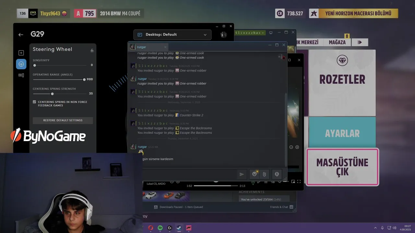Open Spotify from the taskbar
Screen dimensions: 415x233
click(160, 228)
